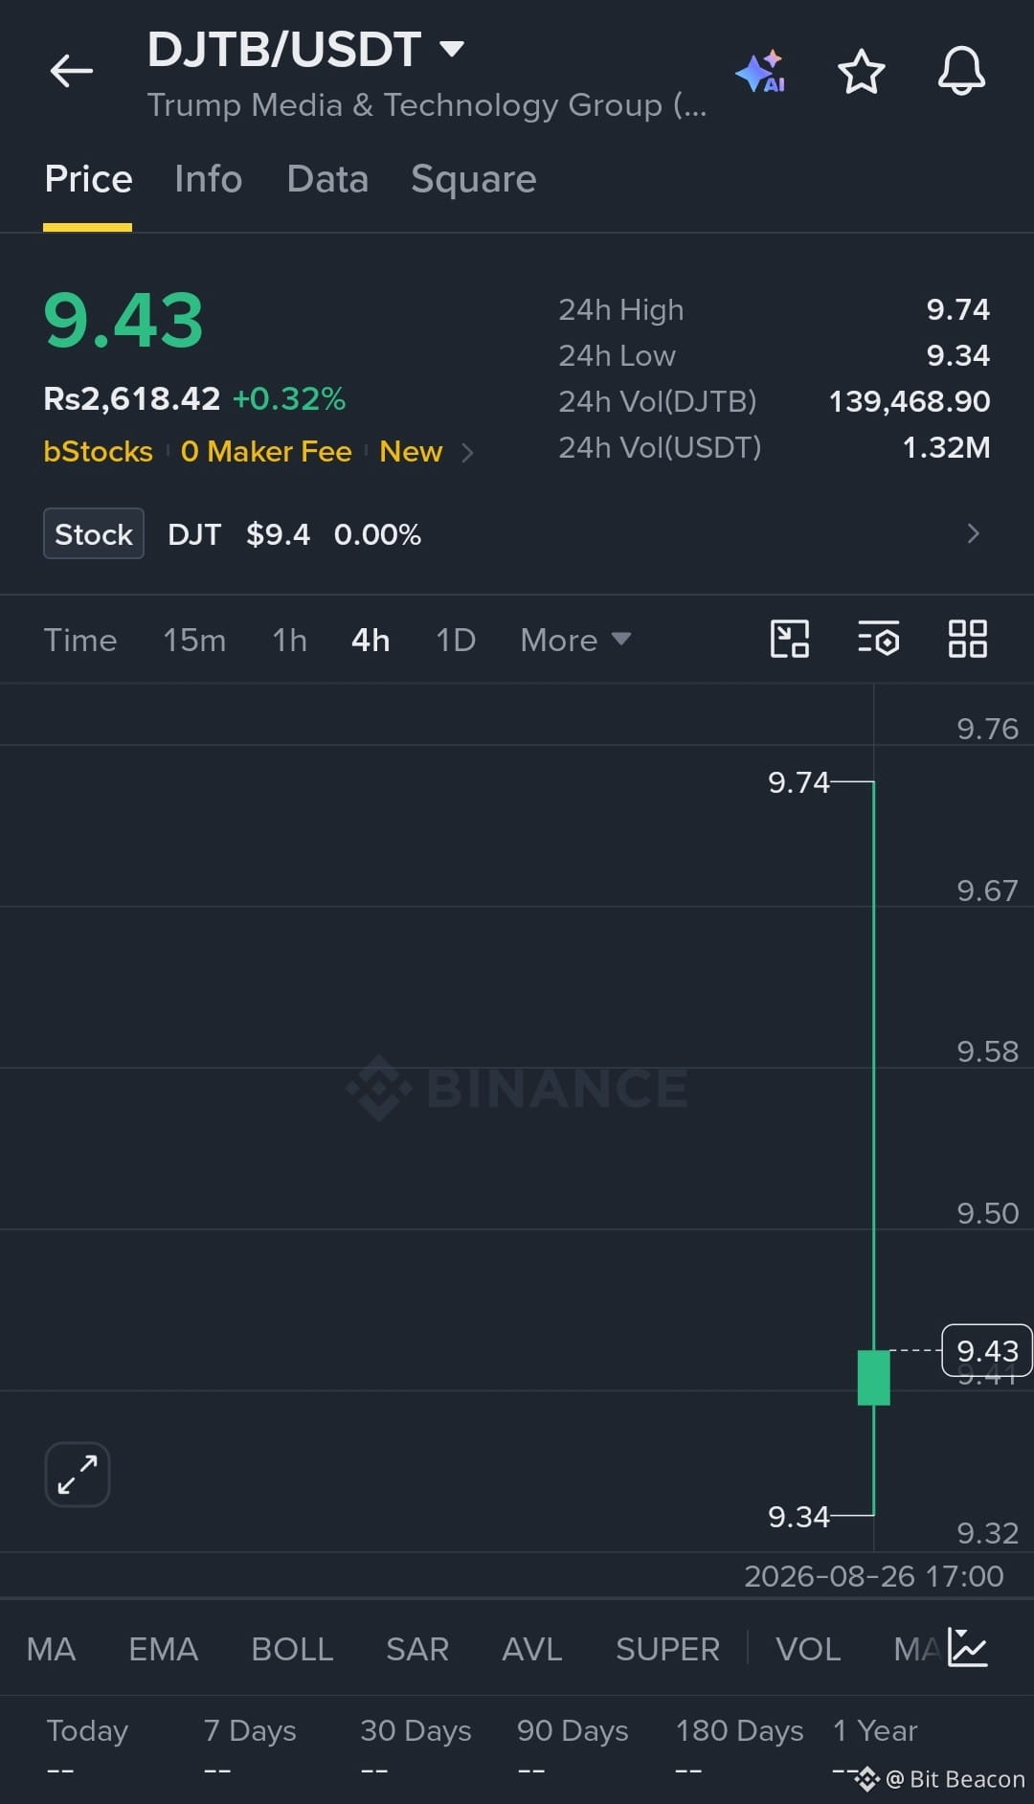
Task: Select the Time chart interval
Action: point(80,640)
